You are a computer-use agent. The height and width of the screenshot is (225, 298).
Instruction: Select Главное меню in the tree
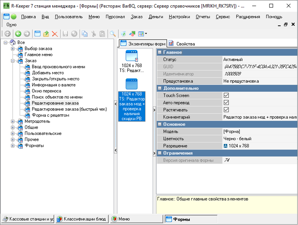(39, 54)
